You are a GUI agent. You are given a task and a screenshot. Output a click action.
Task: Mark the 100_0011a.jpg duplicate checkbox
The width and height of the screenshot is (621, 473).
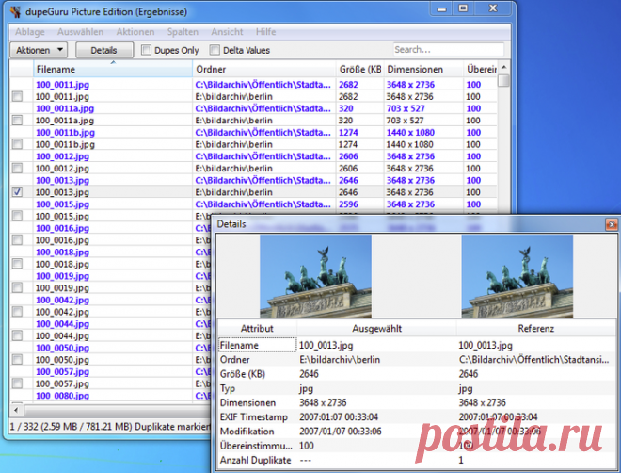click(17, 121)
